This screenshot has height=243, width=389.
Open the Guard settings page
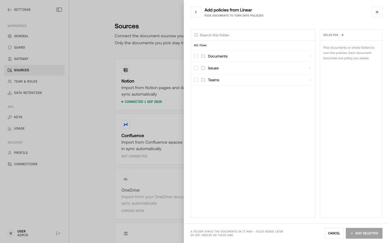[34, 48]
